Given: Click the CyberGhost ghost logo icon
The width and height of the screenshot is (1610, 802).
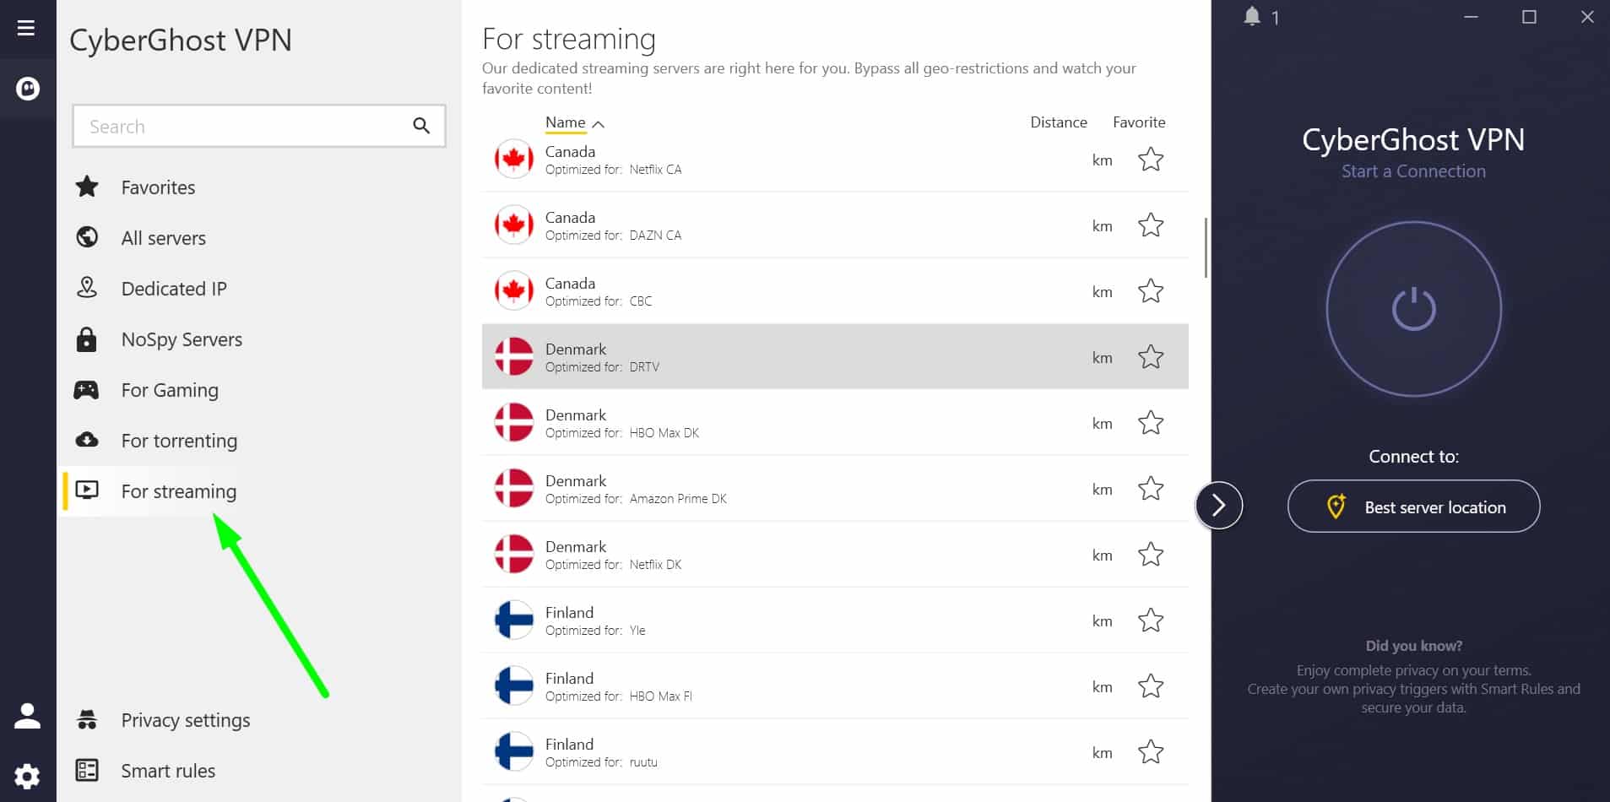Looking at the screenshot, I should pyautogui.click(x=28, y=88).
